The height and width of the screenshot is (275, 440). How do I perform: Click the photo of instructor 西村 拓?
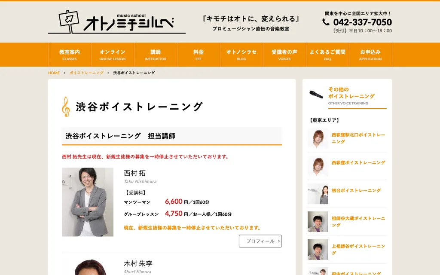pos(88,202)
